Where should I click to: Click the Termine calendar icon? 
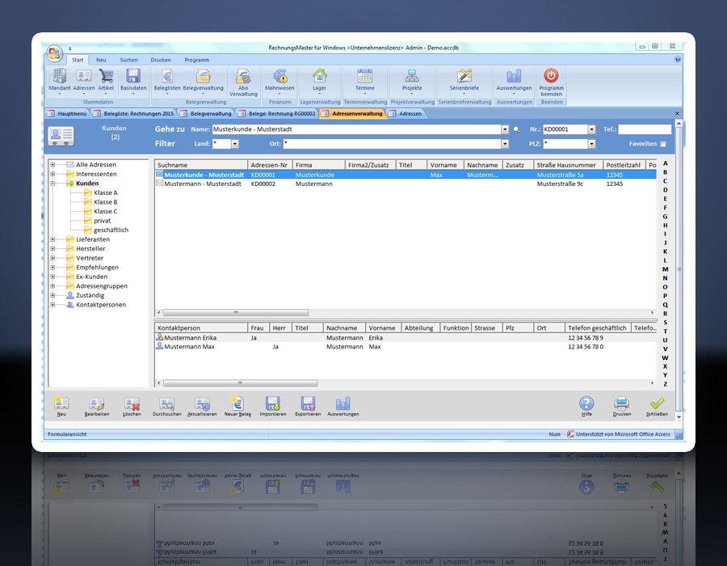[364, 77]
